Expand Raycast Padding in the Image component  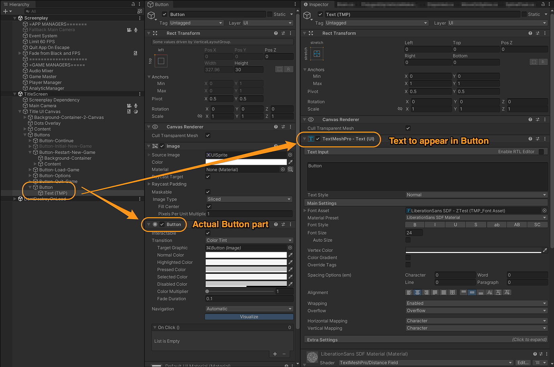pyautogui.click(x=149, y=184)
